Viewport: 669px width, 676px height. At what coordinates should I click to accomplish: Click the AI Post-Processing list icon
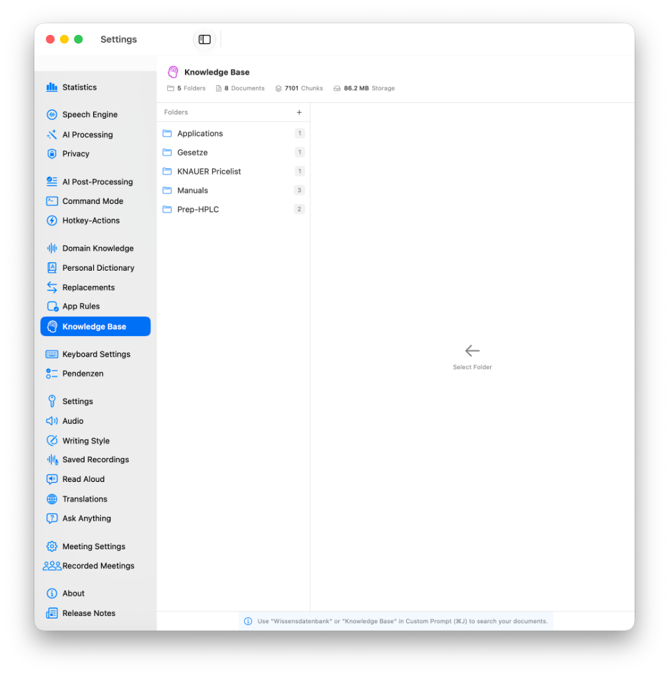(52, 182)
